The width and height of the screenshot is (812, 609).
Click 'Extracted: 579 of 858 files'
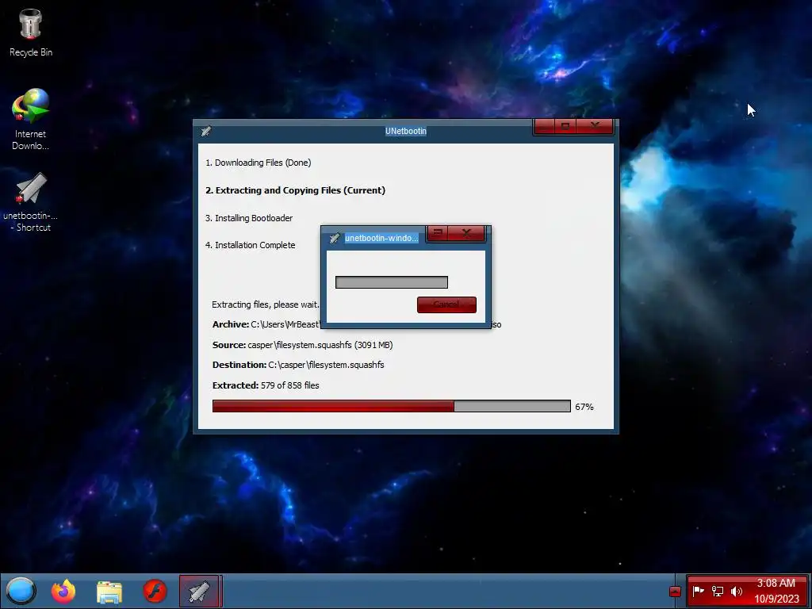(266, 385)
